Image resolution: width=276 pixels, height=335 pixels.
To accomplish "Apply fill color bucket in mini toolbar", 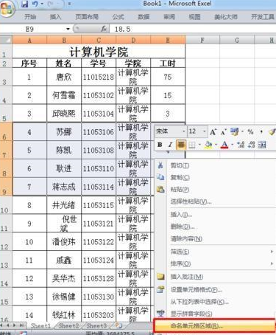I will (x=208, y=145).
